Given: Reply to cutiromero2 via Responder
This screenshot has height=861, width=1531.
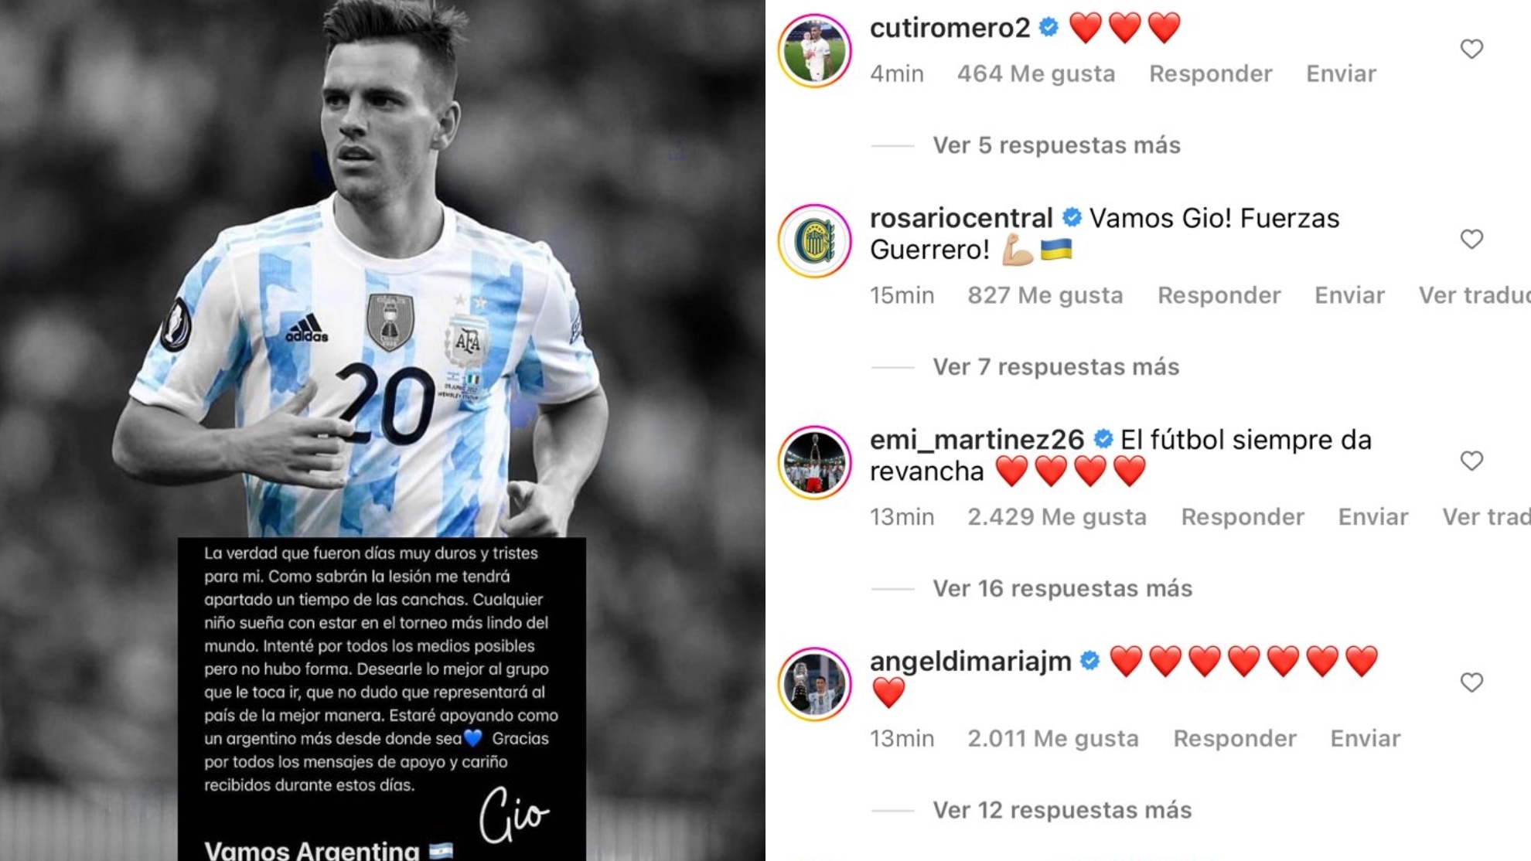Looking at the screenshot, I should (1210, 73).
